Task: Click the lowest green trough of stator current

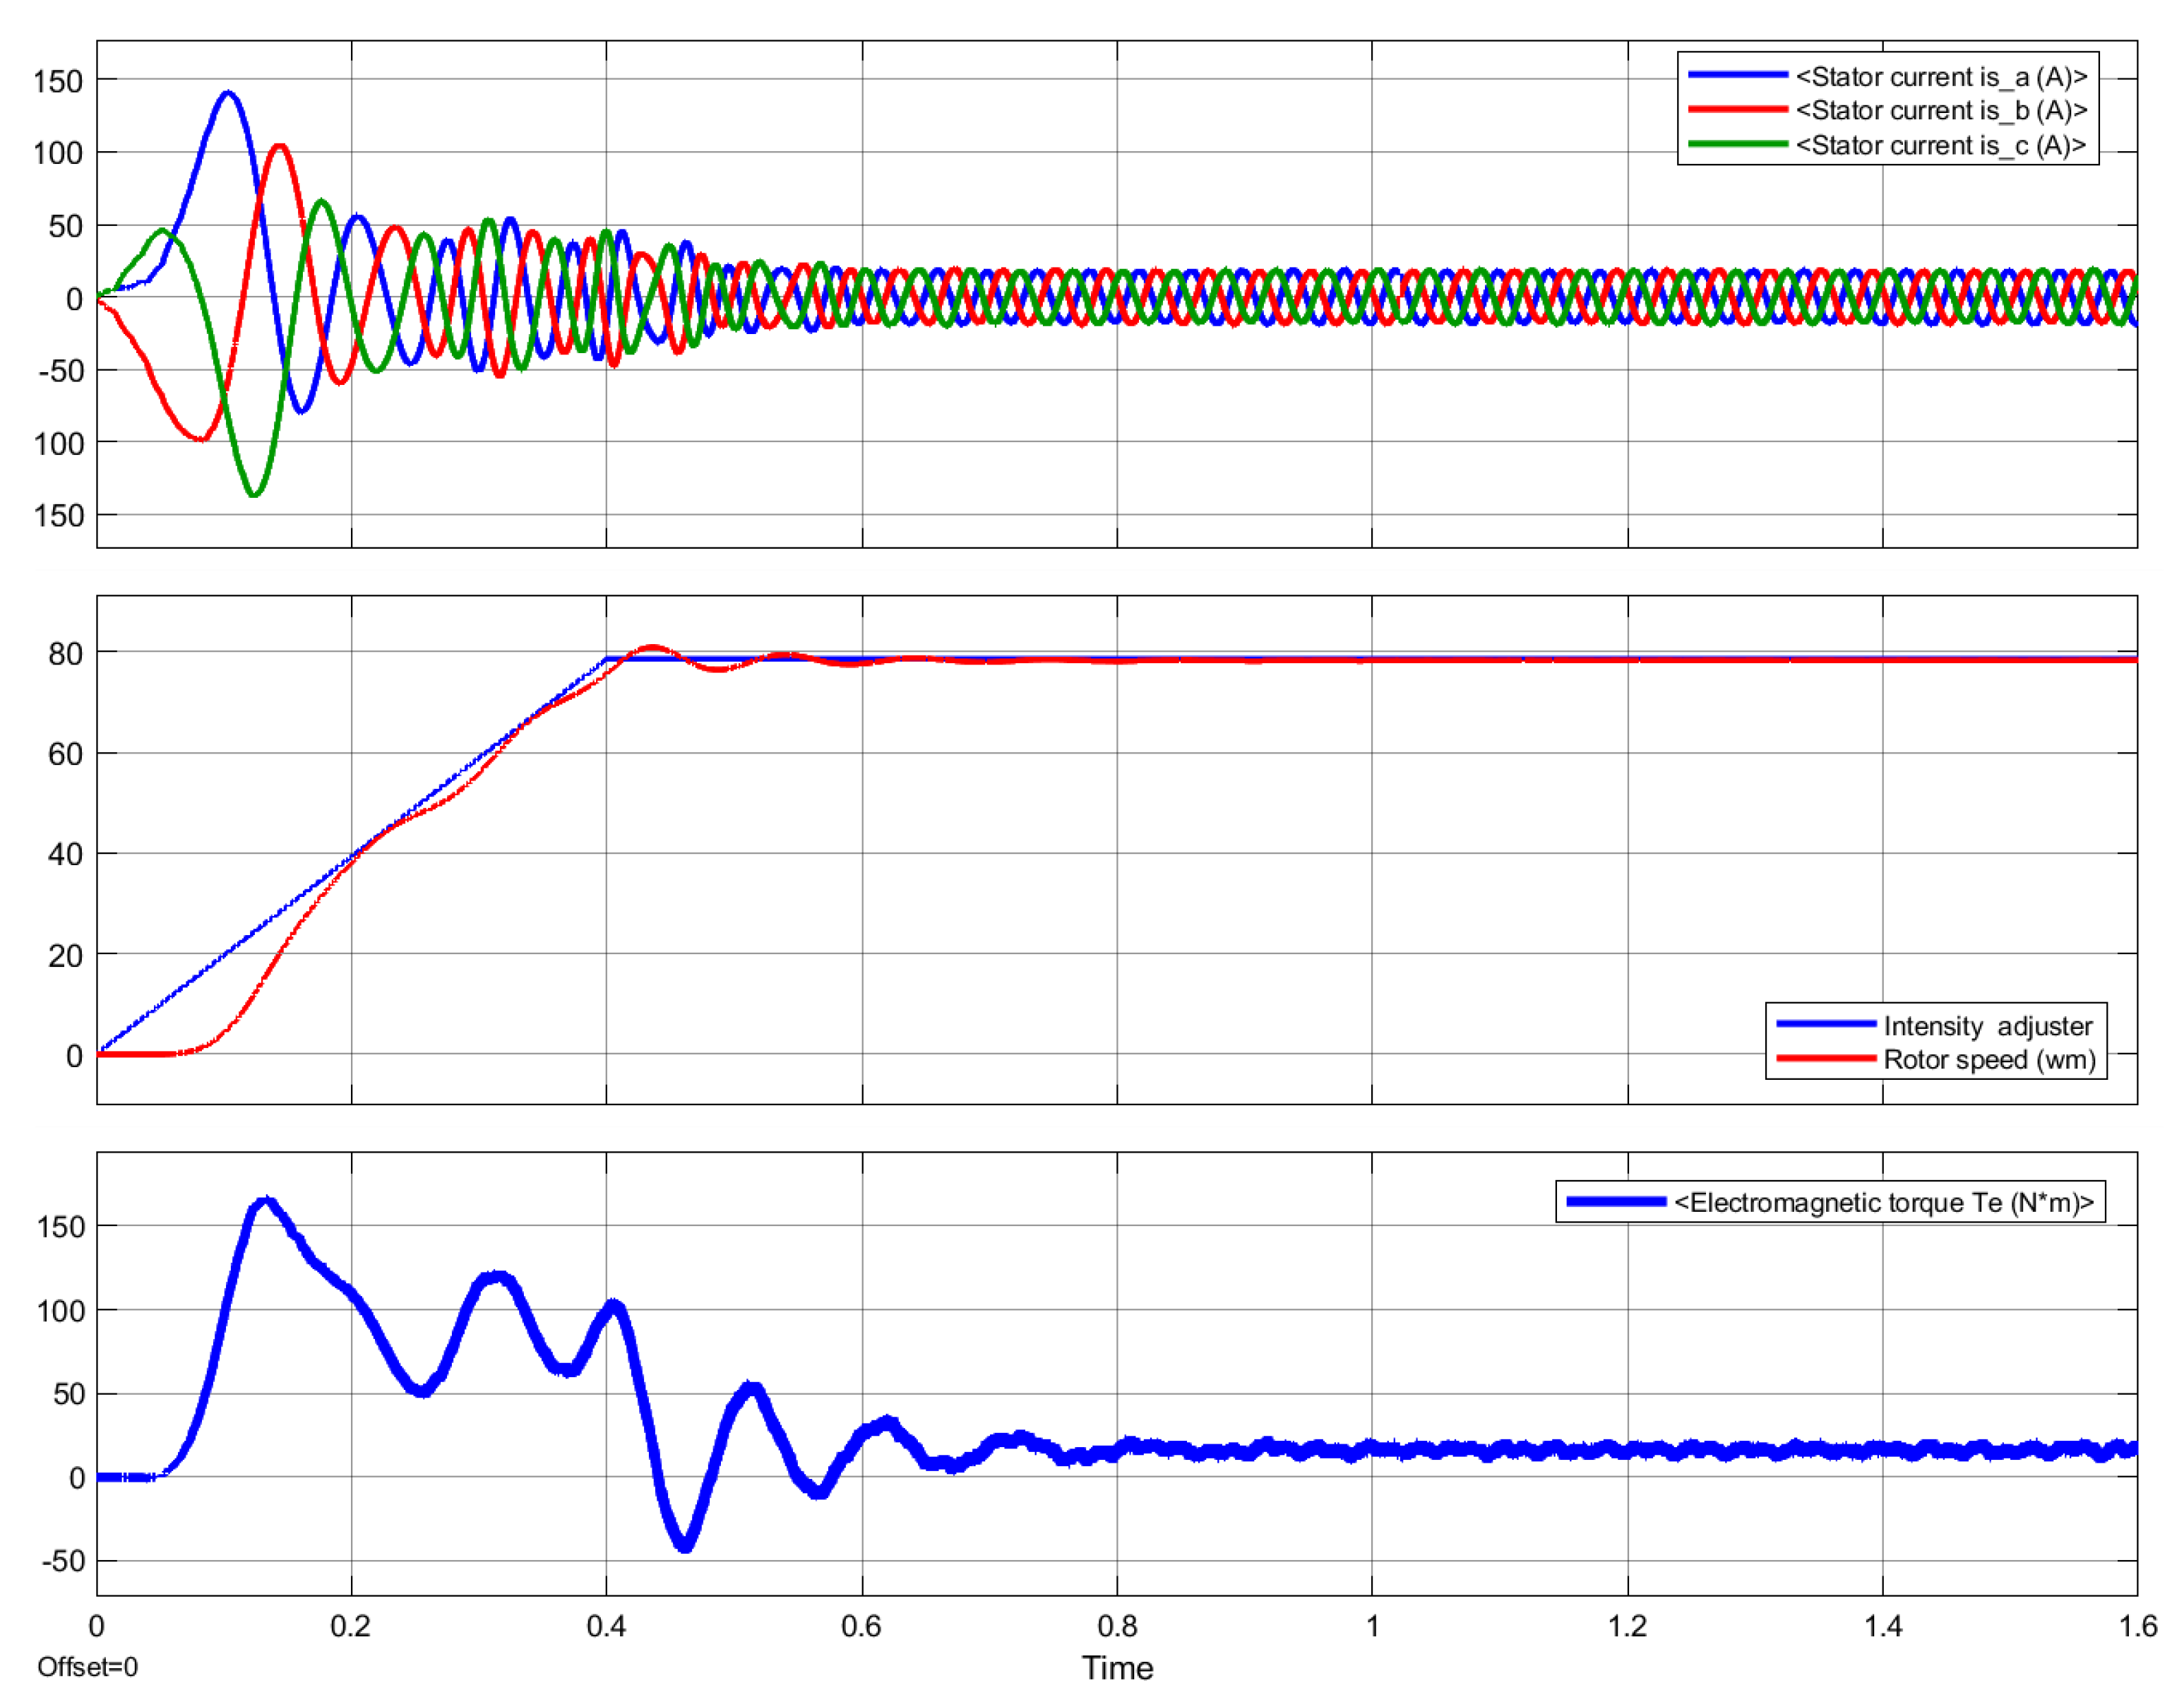Action: click(254, 494)
